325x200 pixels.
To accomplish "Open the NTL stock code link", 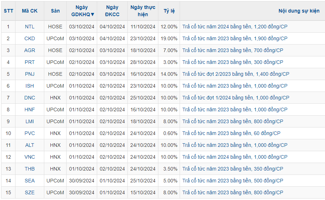I will pyautogui.click(x=30, y=27).
